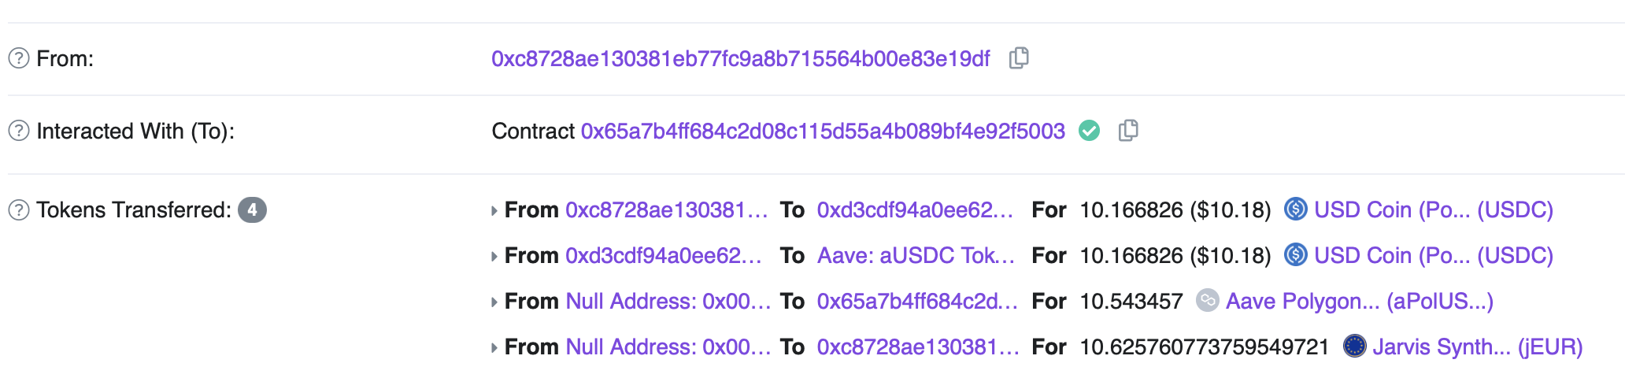Open contract 0x65a7b4ff684c2d08... address link
This screenshot has width=1625, height=378.
pos(823,131)
